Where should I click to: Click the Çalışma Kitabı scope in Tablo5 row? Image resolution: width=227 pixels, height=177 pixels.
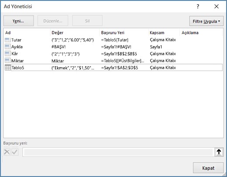[x=163, y=68]
